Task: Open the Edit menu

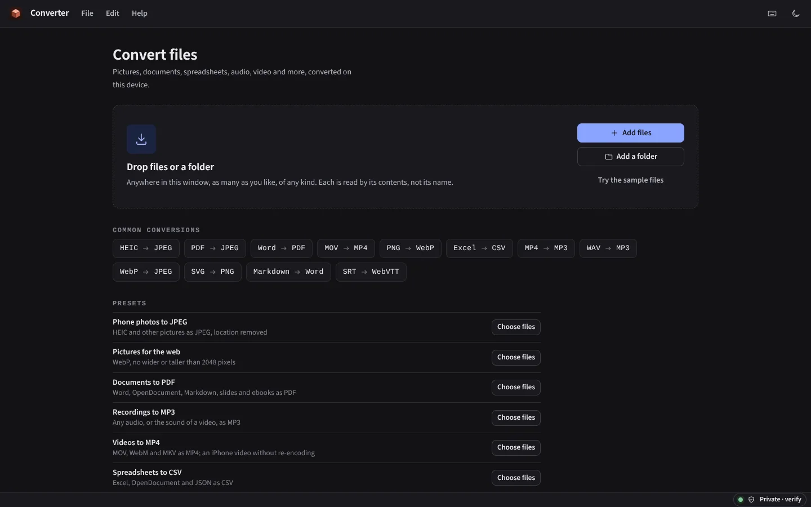Action: click(x=113, y=14)
